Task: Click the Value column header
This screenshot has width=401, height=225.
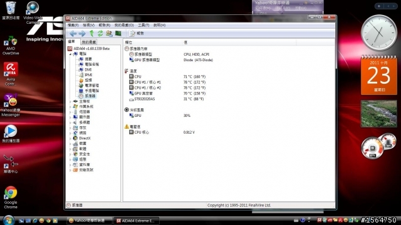Action: pyautogui.click(x=239, y=42)
